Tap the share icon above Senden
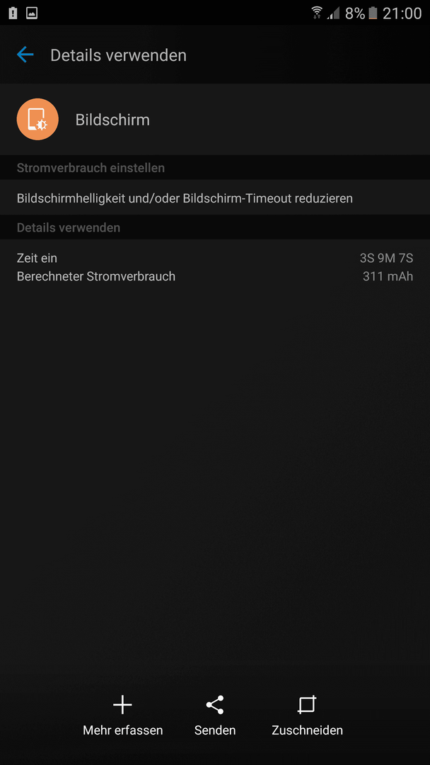Image resolution: width=430 pixels, height=765 pixels. pyautogui.click(x=215, y=705)
